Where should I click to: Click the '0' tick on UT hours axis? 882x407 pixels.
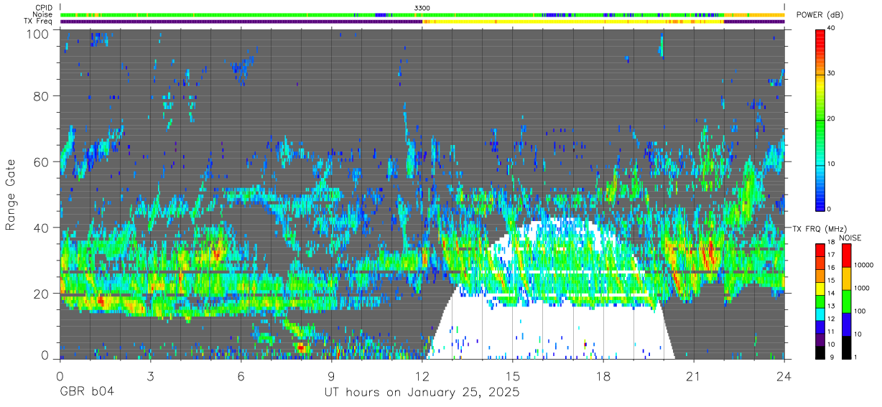pos(60,375)
